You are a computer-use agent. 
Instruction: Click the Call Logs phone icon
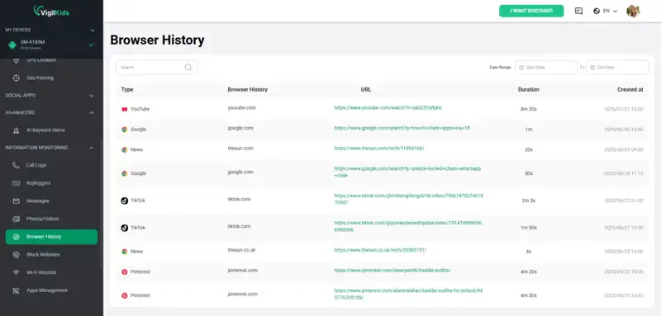[x=16, y=165]
